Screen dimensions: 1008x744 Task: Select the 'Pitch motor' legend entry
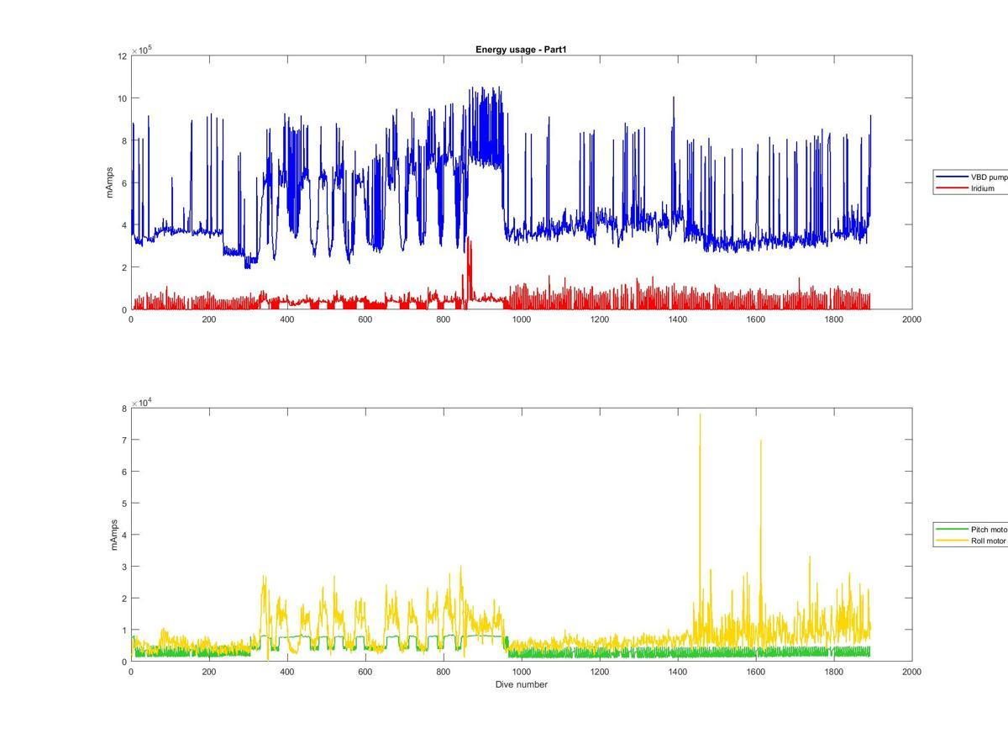[x=989, y=530]
